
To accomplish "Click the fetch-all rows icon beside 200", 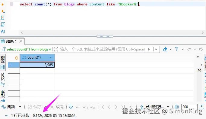I will coord(202,107).
